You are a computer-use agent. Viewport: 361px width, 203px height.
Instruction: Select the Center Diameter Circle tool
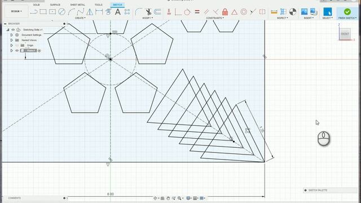click(x=61, y=12)
